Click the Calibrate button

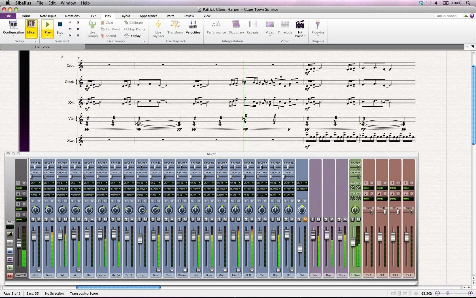coord(134,23)
